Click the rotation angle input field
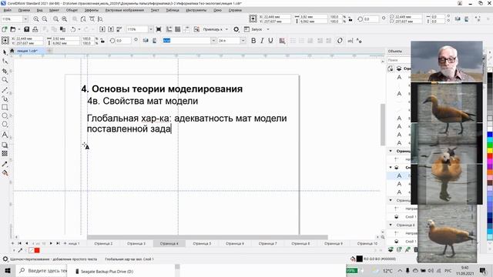 [123, 41]
